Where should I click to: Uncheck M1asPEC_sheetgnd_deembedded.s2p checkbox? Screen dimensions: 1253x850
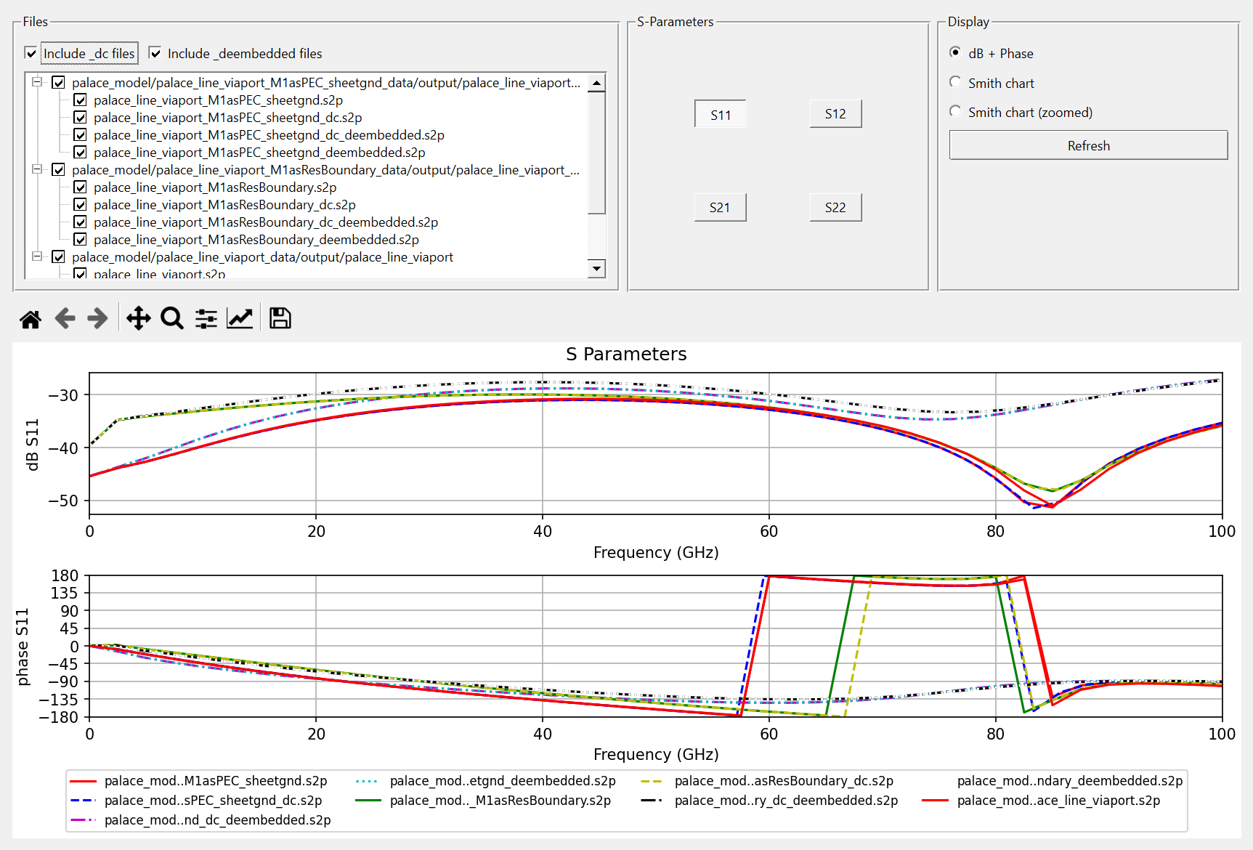(81, 153)
